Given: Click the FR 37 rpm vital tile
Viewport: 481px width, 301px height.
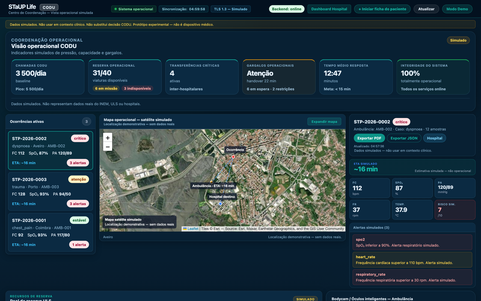Looking at the screenshot, I should pyautogui.click(x=370, y=210).
